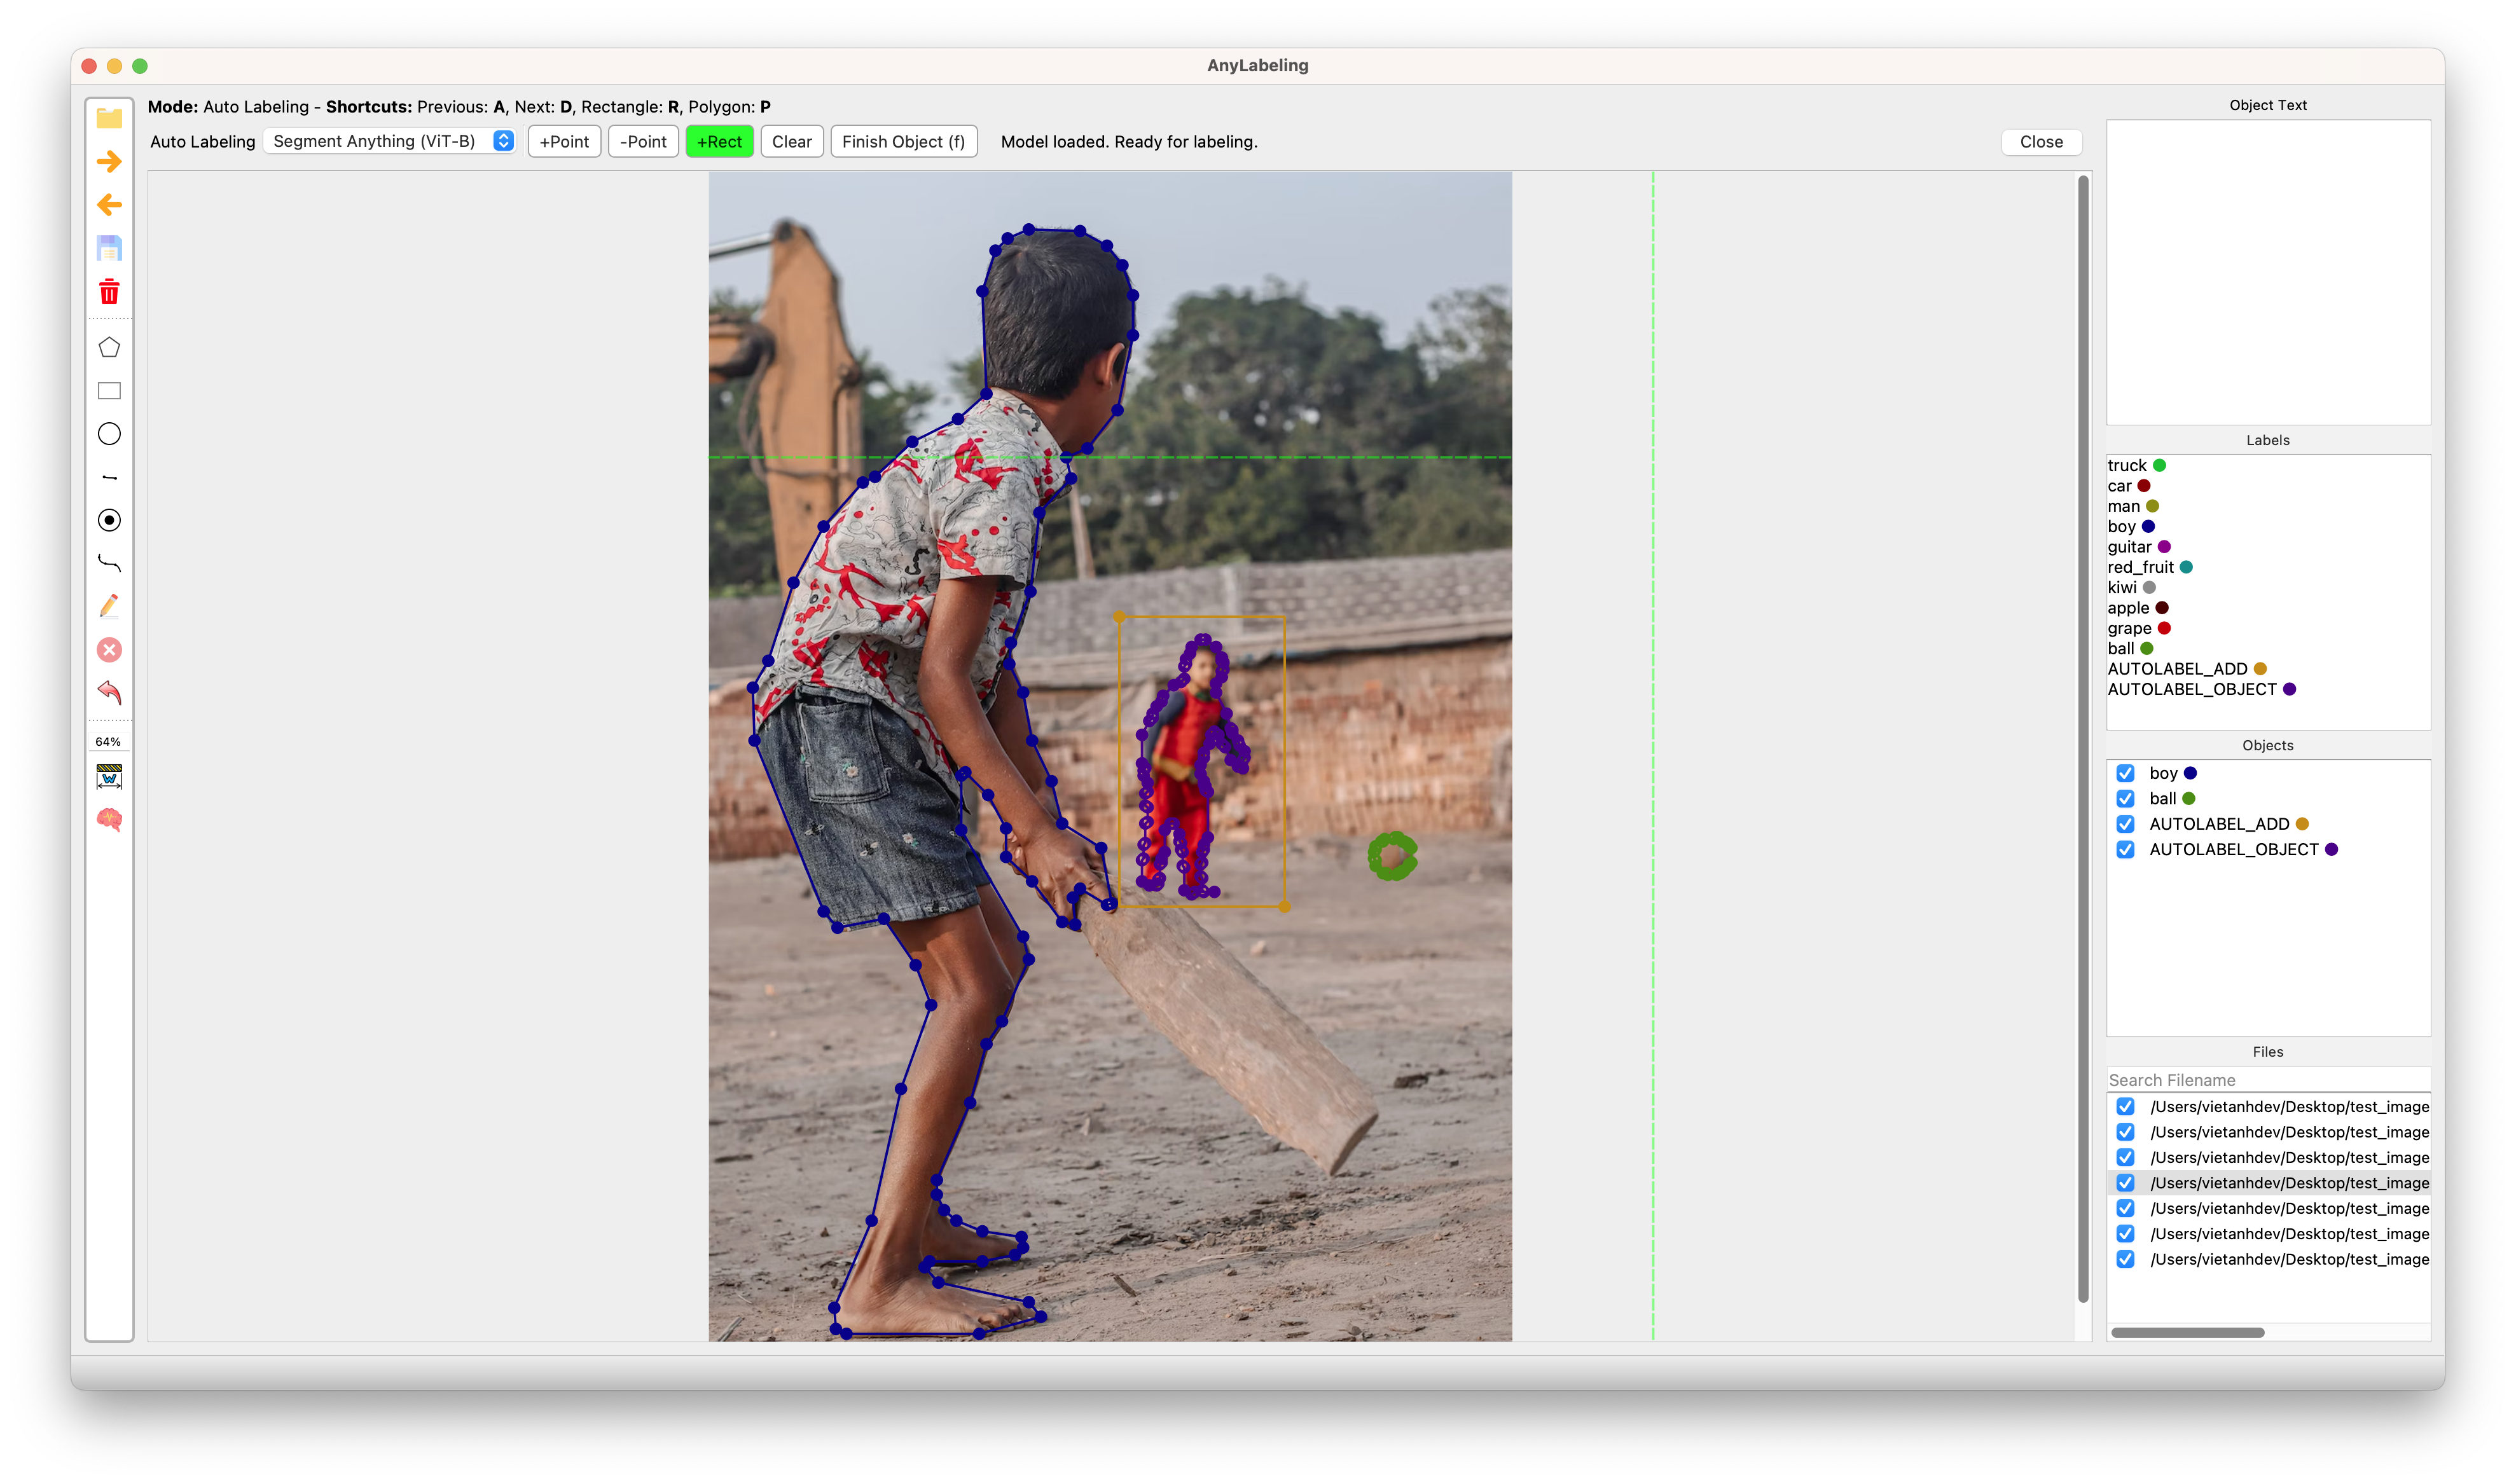Image resolution: width=2516 pixels, height=1484 pixels.
Task: Select the edit pencil tool
Action: coord(109,606)
